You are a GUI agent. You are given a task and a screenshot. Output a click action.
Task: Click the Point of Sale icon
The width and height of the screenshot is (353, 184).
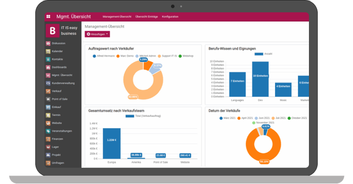[x=48, y=99]
